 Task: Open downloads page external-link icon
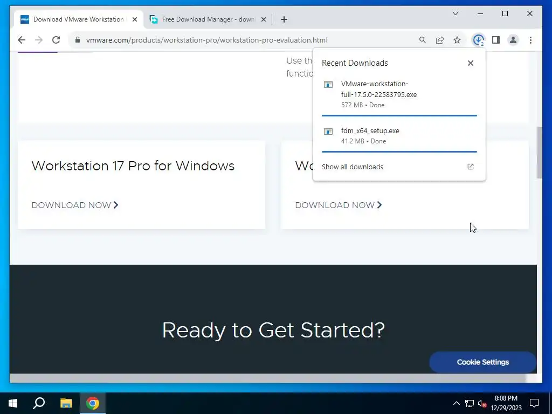point(470,167)
